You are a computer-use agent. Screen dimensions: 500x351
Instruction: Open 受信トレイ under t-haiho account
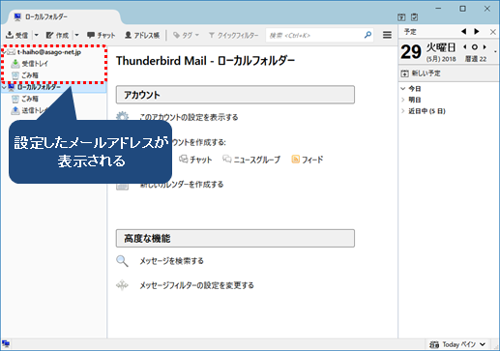[x=35, y=64]
